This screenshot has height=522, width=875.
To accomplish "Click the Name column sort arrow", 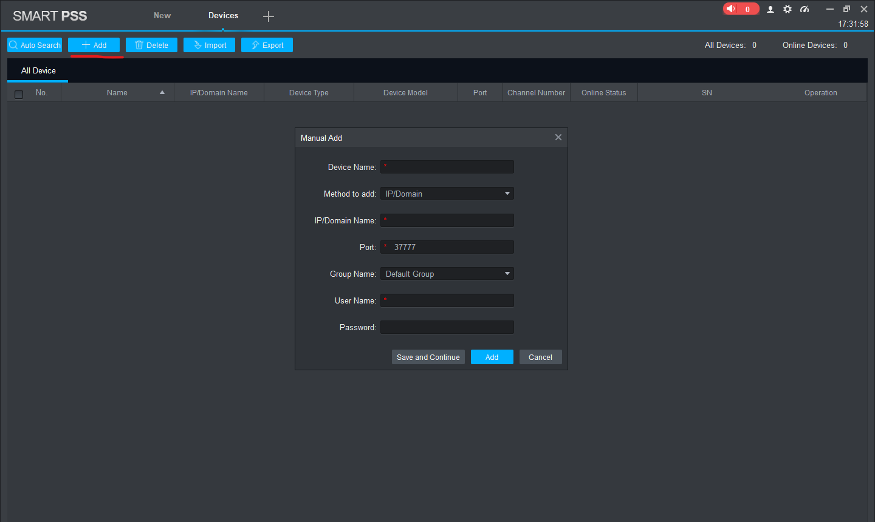I will coord(162,93).
